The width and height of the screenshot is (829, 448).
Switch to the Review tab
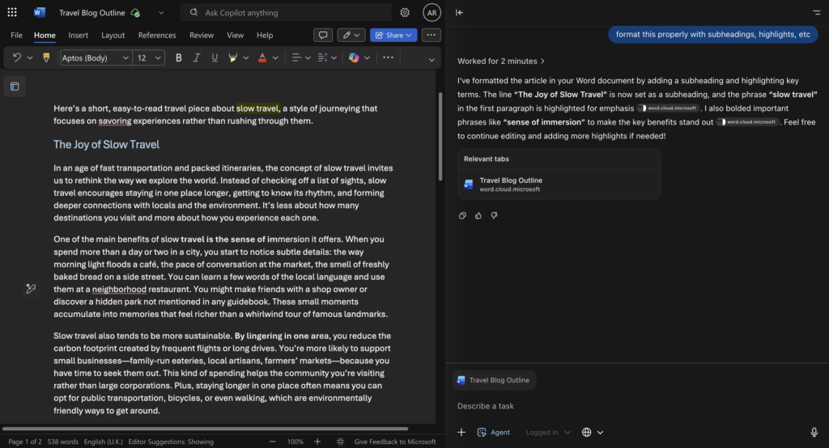[202, 36]
